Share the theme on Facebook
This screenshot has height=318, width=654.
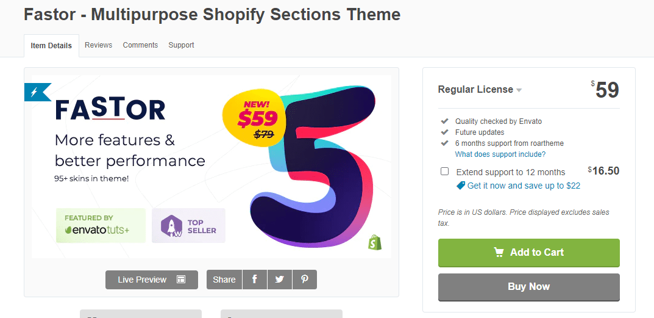(x=255, y=280)
